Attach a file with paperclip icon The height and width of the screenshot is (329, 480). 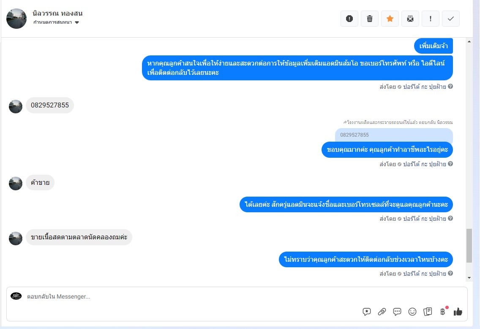coord(382,312)
